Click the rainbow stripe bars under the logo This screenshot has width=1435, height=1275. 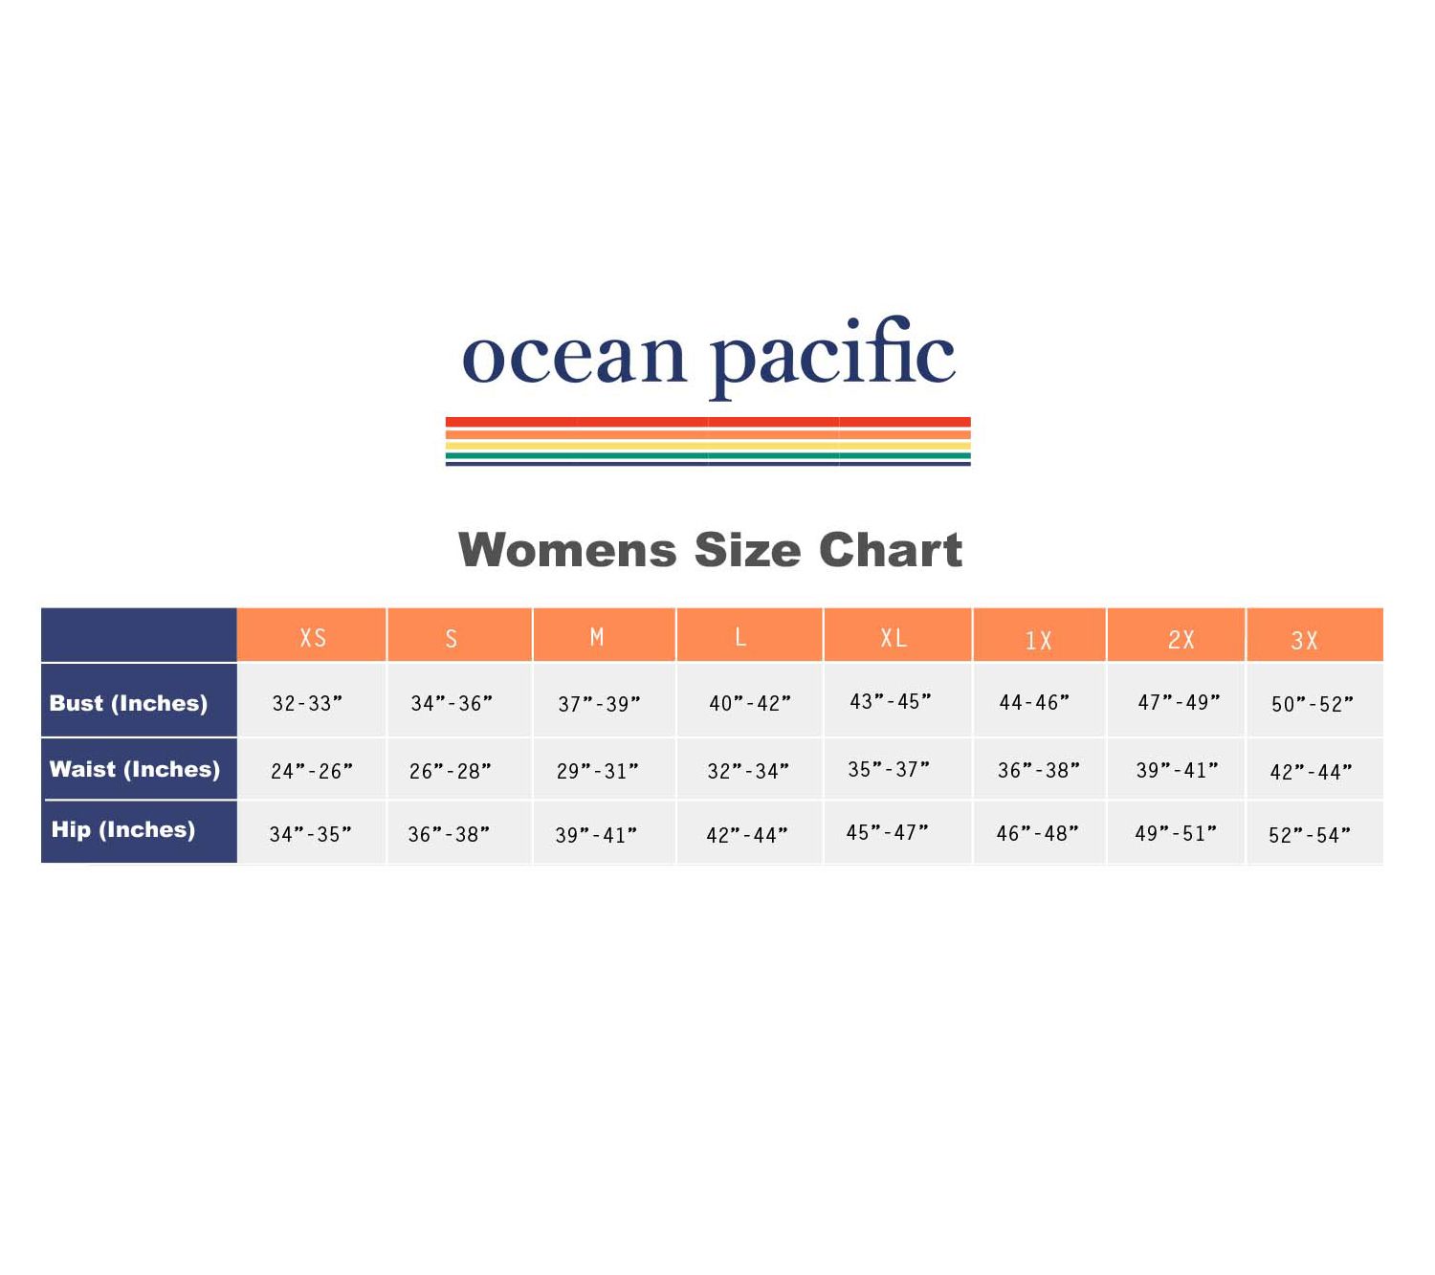[708, 441]
